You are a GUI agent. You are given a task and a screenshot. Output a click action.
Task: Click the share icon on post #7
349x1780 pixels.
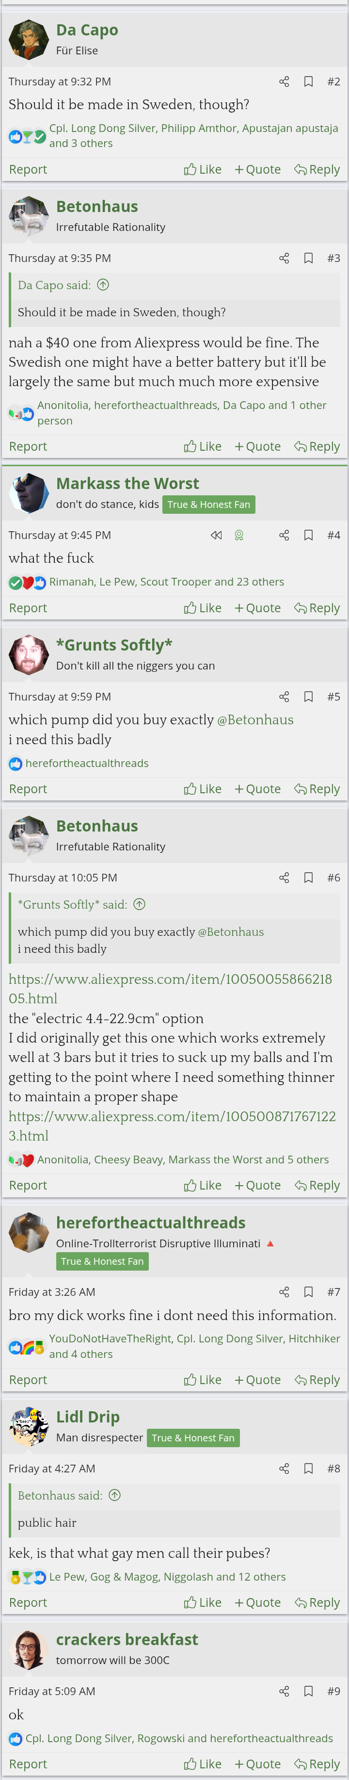(x=284, y=1291)
